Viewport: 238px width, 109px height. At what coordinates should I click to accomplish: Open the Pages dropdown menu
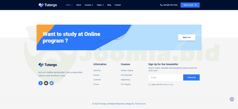pos(100,5)
